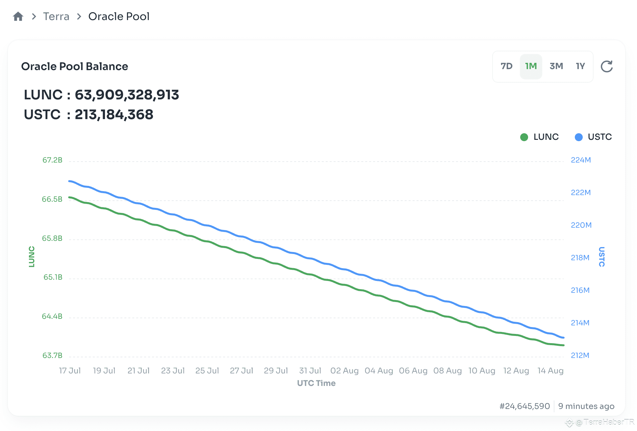
Task: Select the 1M time range
Action: 531,66
